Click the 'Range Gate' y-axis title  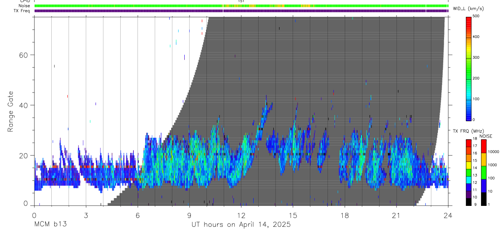[x=11, y=112]
